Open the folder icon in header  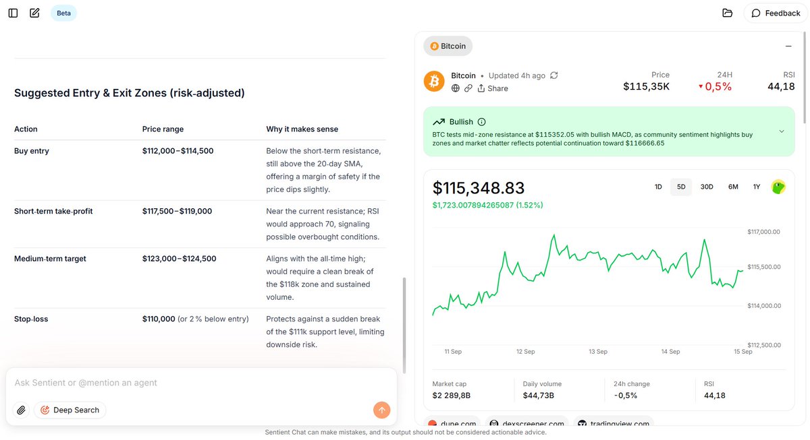[x=727, y=13]
